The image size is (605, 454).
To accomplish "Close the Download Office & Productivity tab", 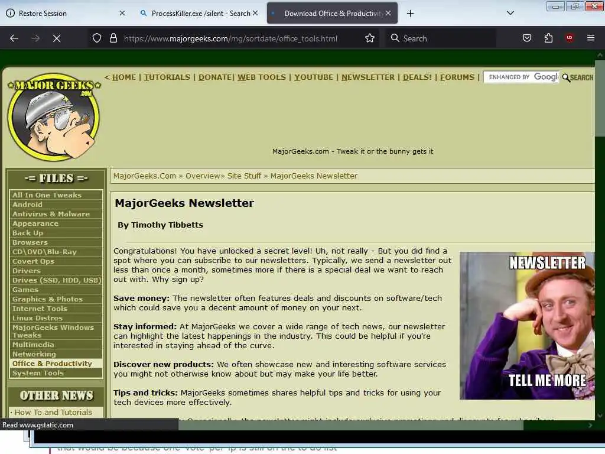I will (x=388, y=13).
